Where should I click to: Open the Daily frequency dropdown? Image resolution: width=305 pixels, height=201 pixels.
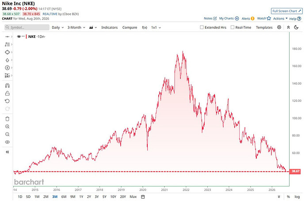pos(58,28)
